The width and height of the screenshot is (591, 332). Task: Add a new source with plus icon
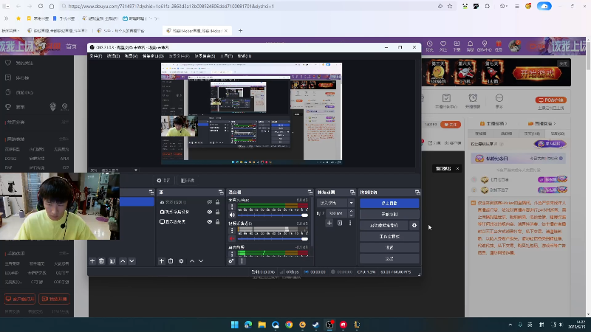162,261
